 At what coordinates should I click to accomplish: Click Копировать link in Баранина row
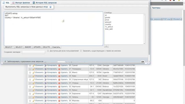[52, 94]
